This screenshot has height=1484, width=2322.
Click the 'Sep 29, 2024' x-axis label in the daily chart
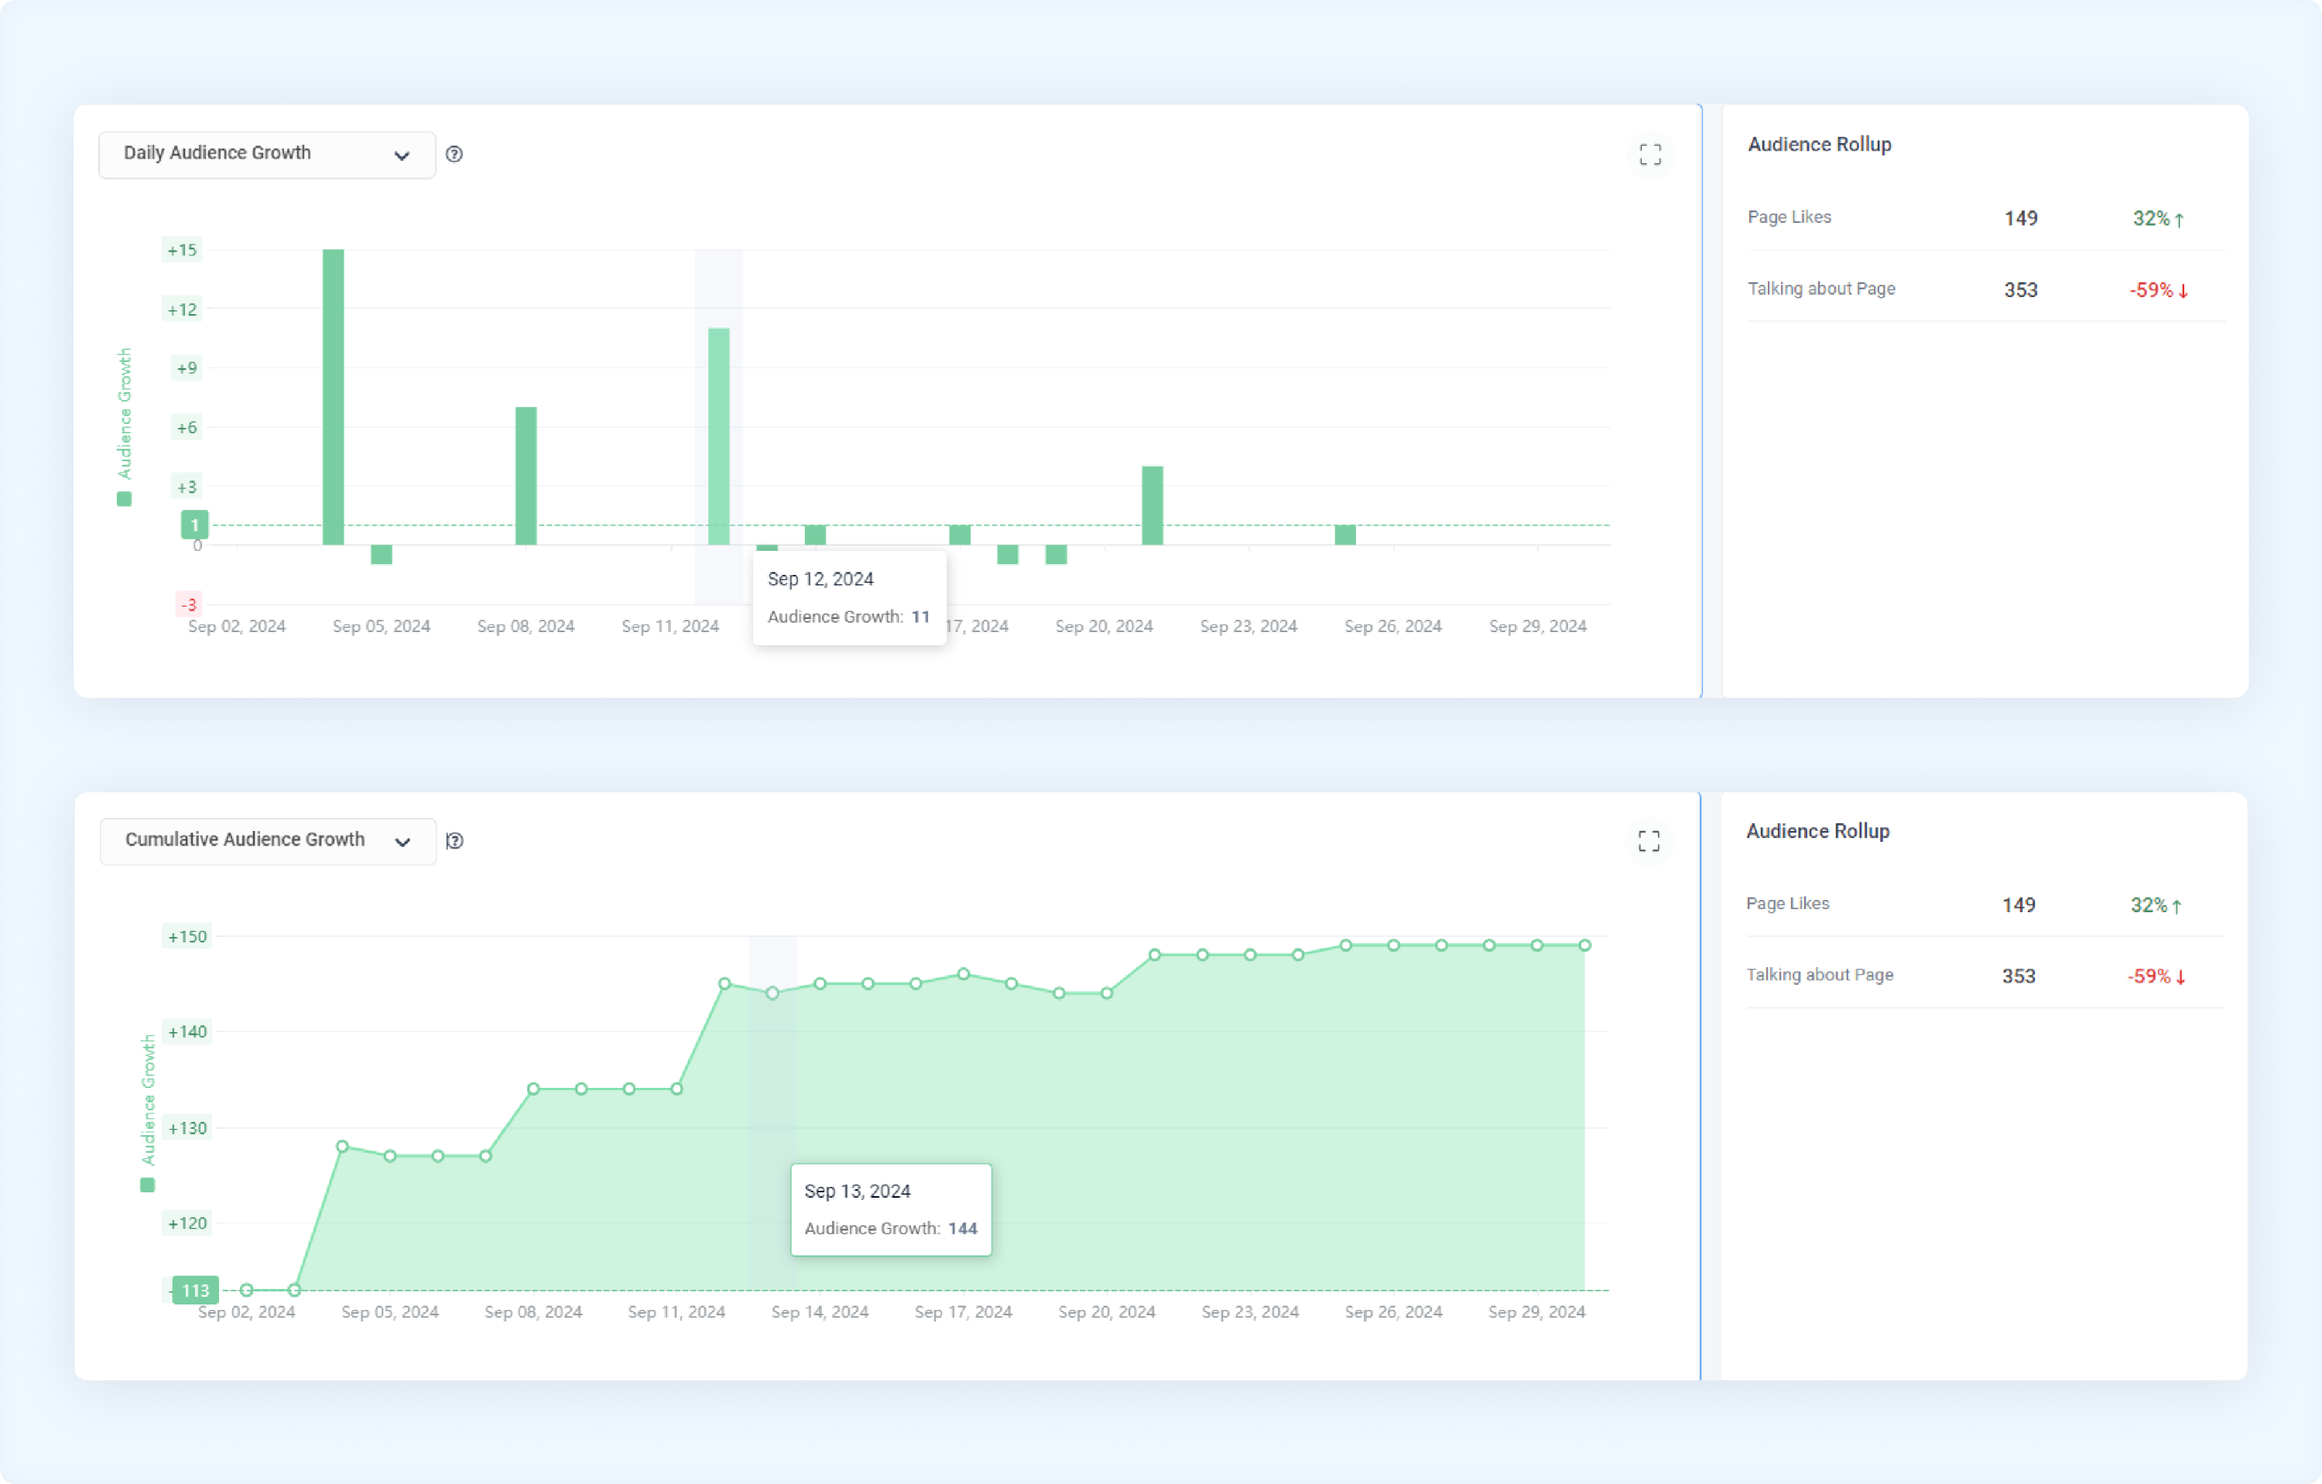(1538, 627)
